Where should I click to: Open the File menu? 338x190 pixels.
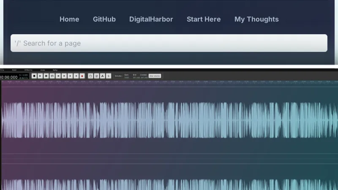coord(2,70)
